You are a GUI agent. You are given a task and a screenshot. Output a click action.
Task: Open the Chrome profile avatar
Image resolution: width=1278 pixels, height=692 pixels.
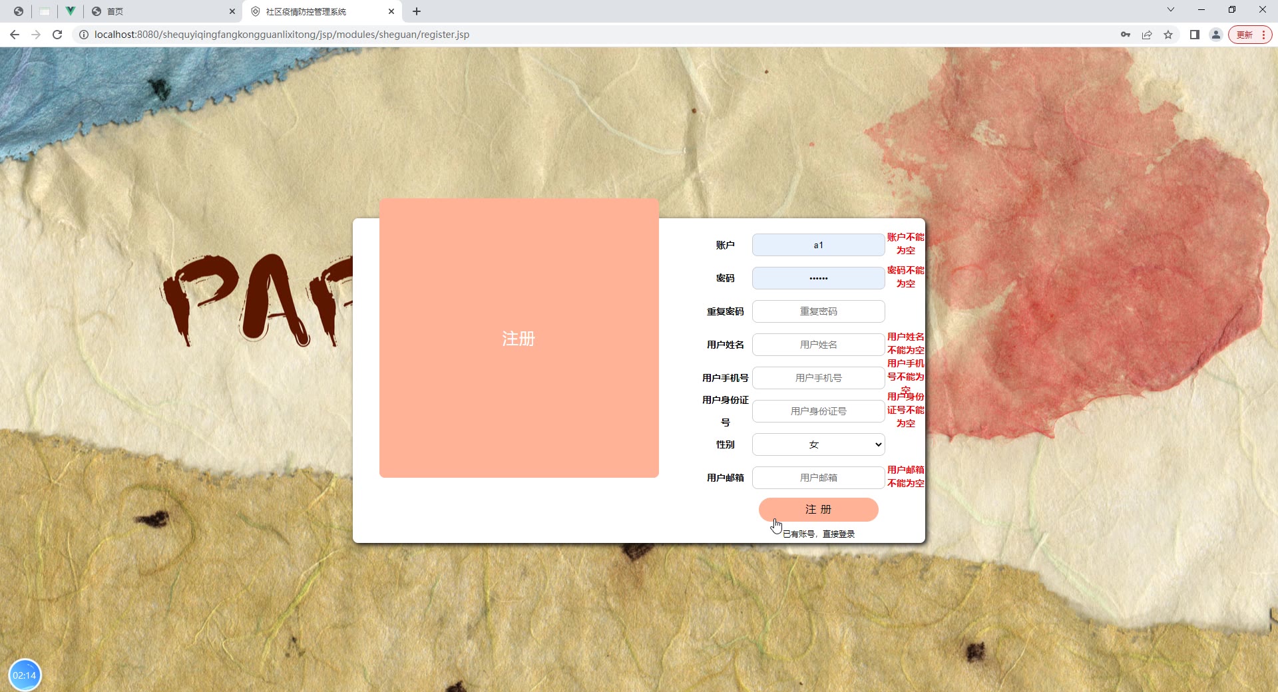coord(1216,35)
